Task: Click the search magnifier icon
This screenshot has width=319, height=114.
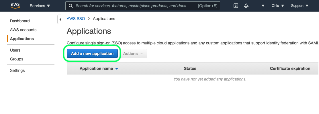Action: tap(71, 6)
